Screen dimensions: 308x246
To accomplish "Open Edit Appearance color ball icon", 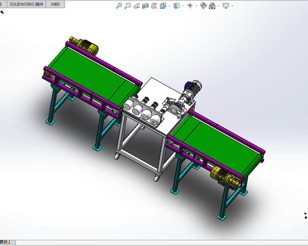I will click(x=204, y=6).
